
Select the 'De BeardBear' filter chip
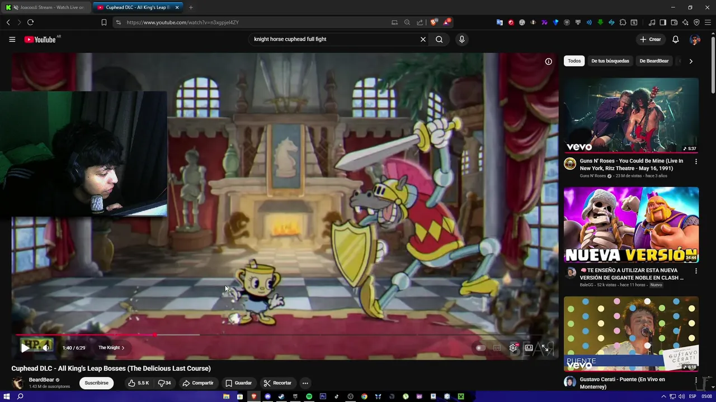(x=654, y=61)
